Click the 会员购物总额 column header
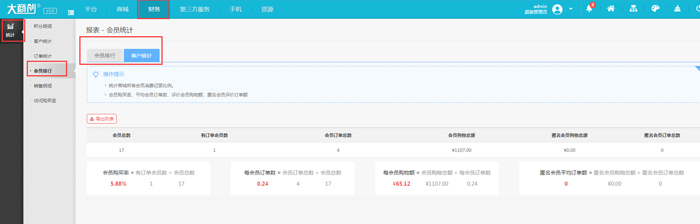This screenshot has width=700, height=224. (x=462, y=135)
